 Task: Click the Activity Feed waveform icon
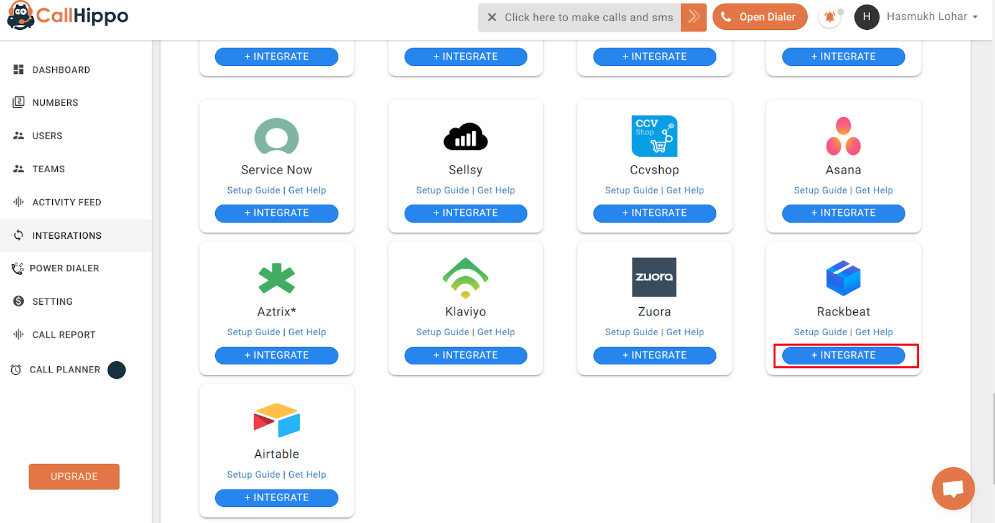pos(19,202)
